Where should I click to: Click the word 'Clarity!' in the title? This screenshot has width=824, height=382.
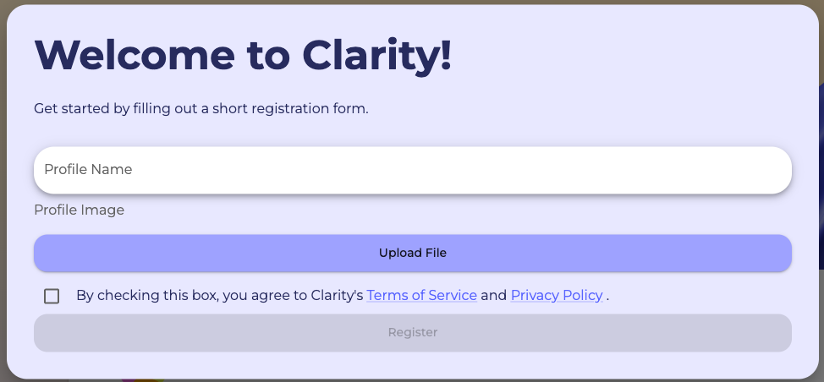tap(376, 56)
